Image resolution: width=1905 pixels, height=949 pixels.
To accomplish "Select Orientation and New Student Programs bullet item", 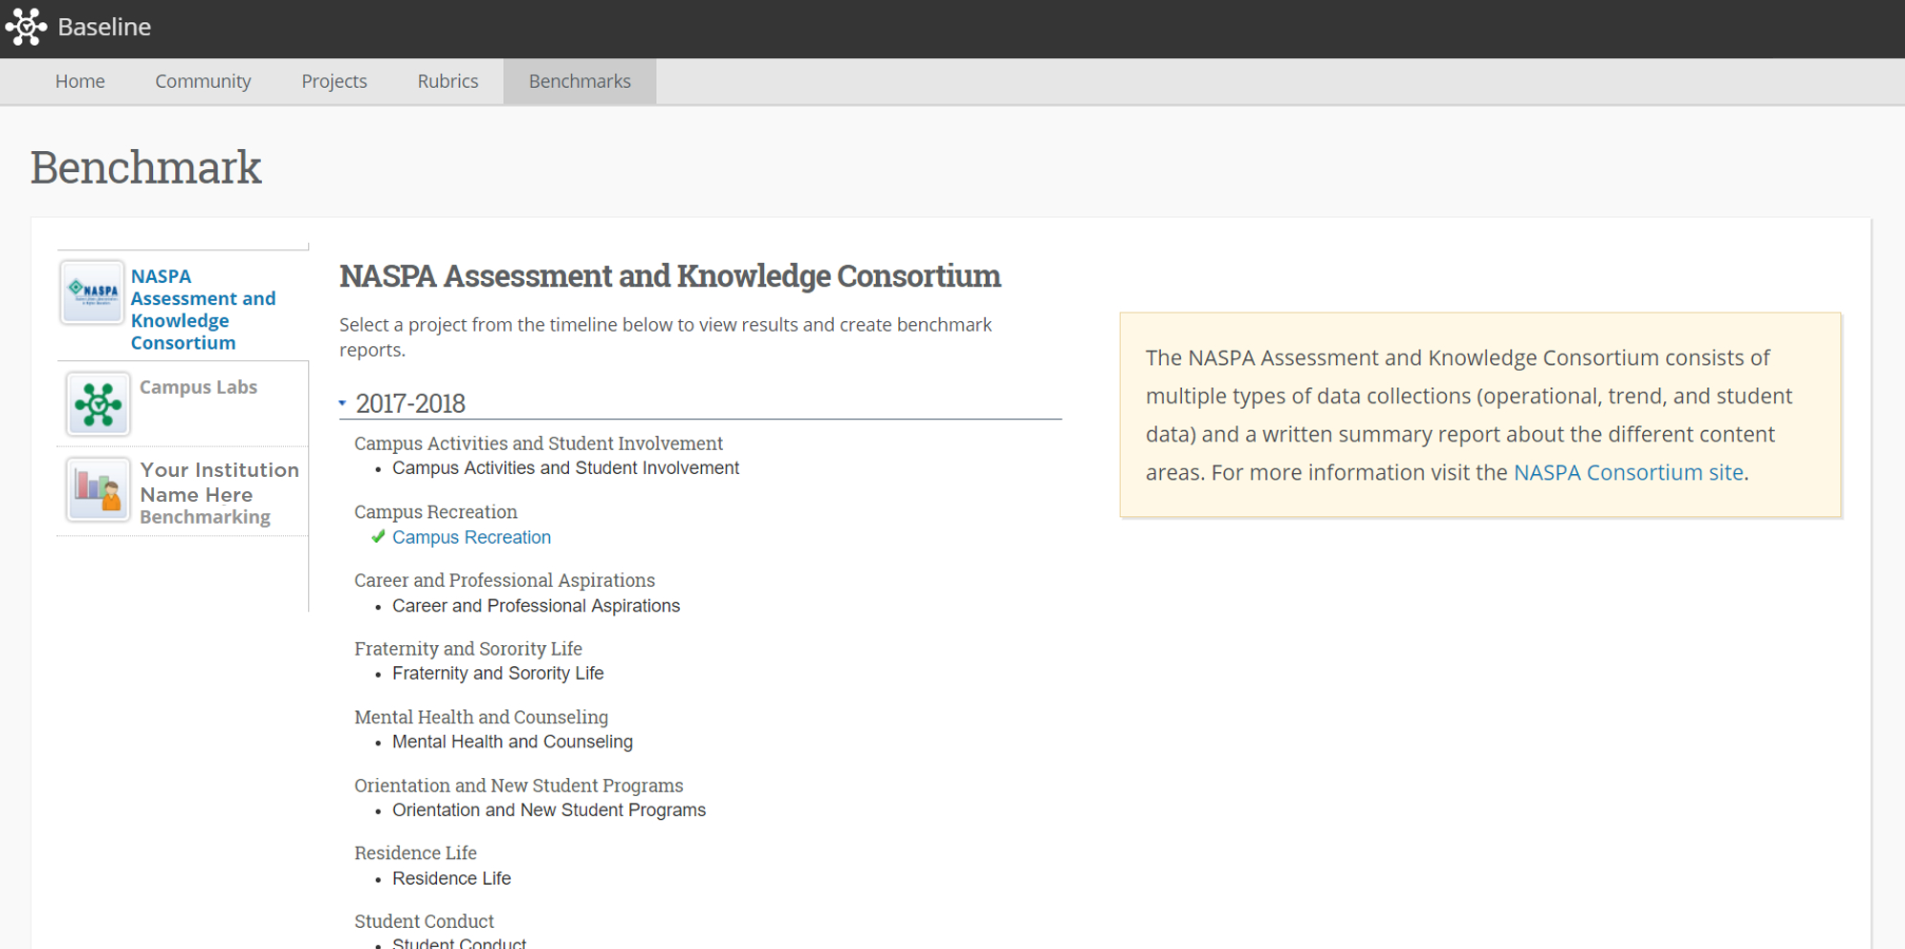I will [x=549, y=810].
